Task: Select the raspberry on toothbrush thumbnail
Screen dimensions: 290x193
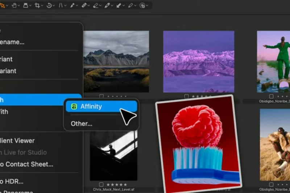Action: coord(199,144)
